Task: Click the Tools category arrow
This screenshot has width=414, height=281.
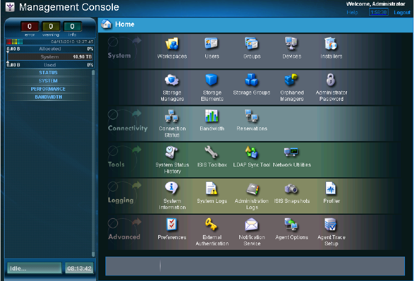Action: [x=137, y=150]
